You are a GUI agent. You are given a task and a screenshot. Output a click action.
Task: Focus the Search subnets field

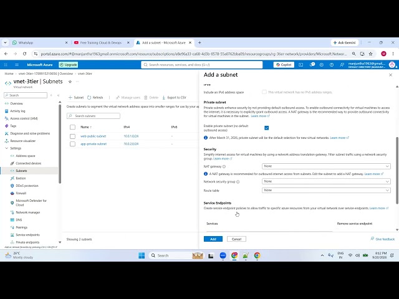coord(94,116)
